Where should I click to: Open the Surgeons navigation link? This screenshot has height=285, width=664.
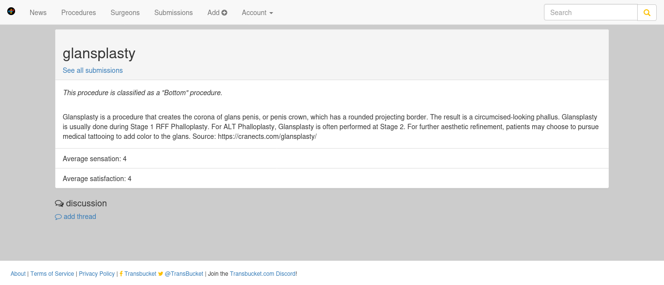coord(125,13)
